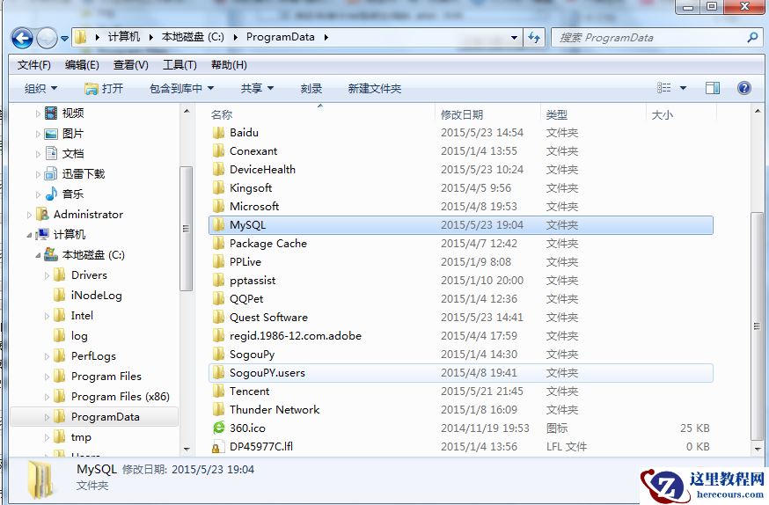Select the Kingsoft folder icon
This screenshot has width=769, height=505.
click(218, 188)
